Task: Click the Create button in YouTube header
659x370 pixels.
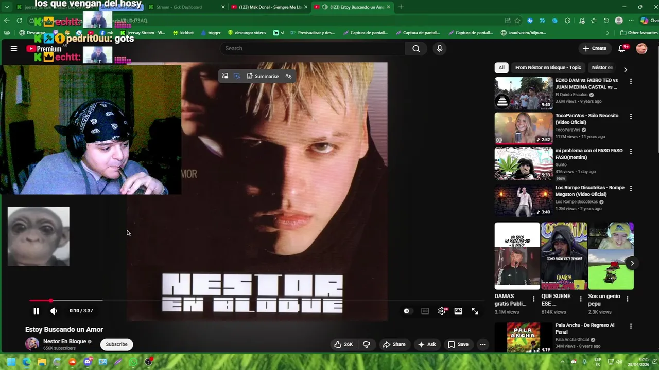Action: coord(595,48)
